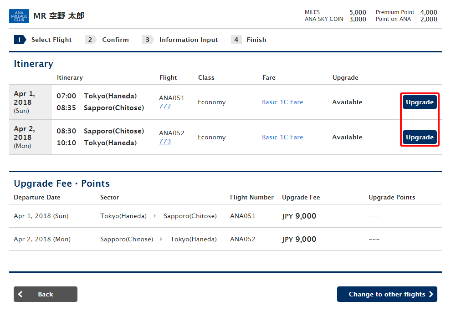The height and width of the screenshot is (311, 451).
Task: Open Basic 1C Fare link for ANA052
Action: click(x=282, y=137)
